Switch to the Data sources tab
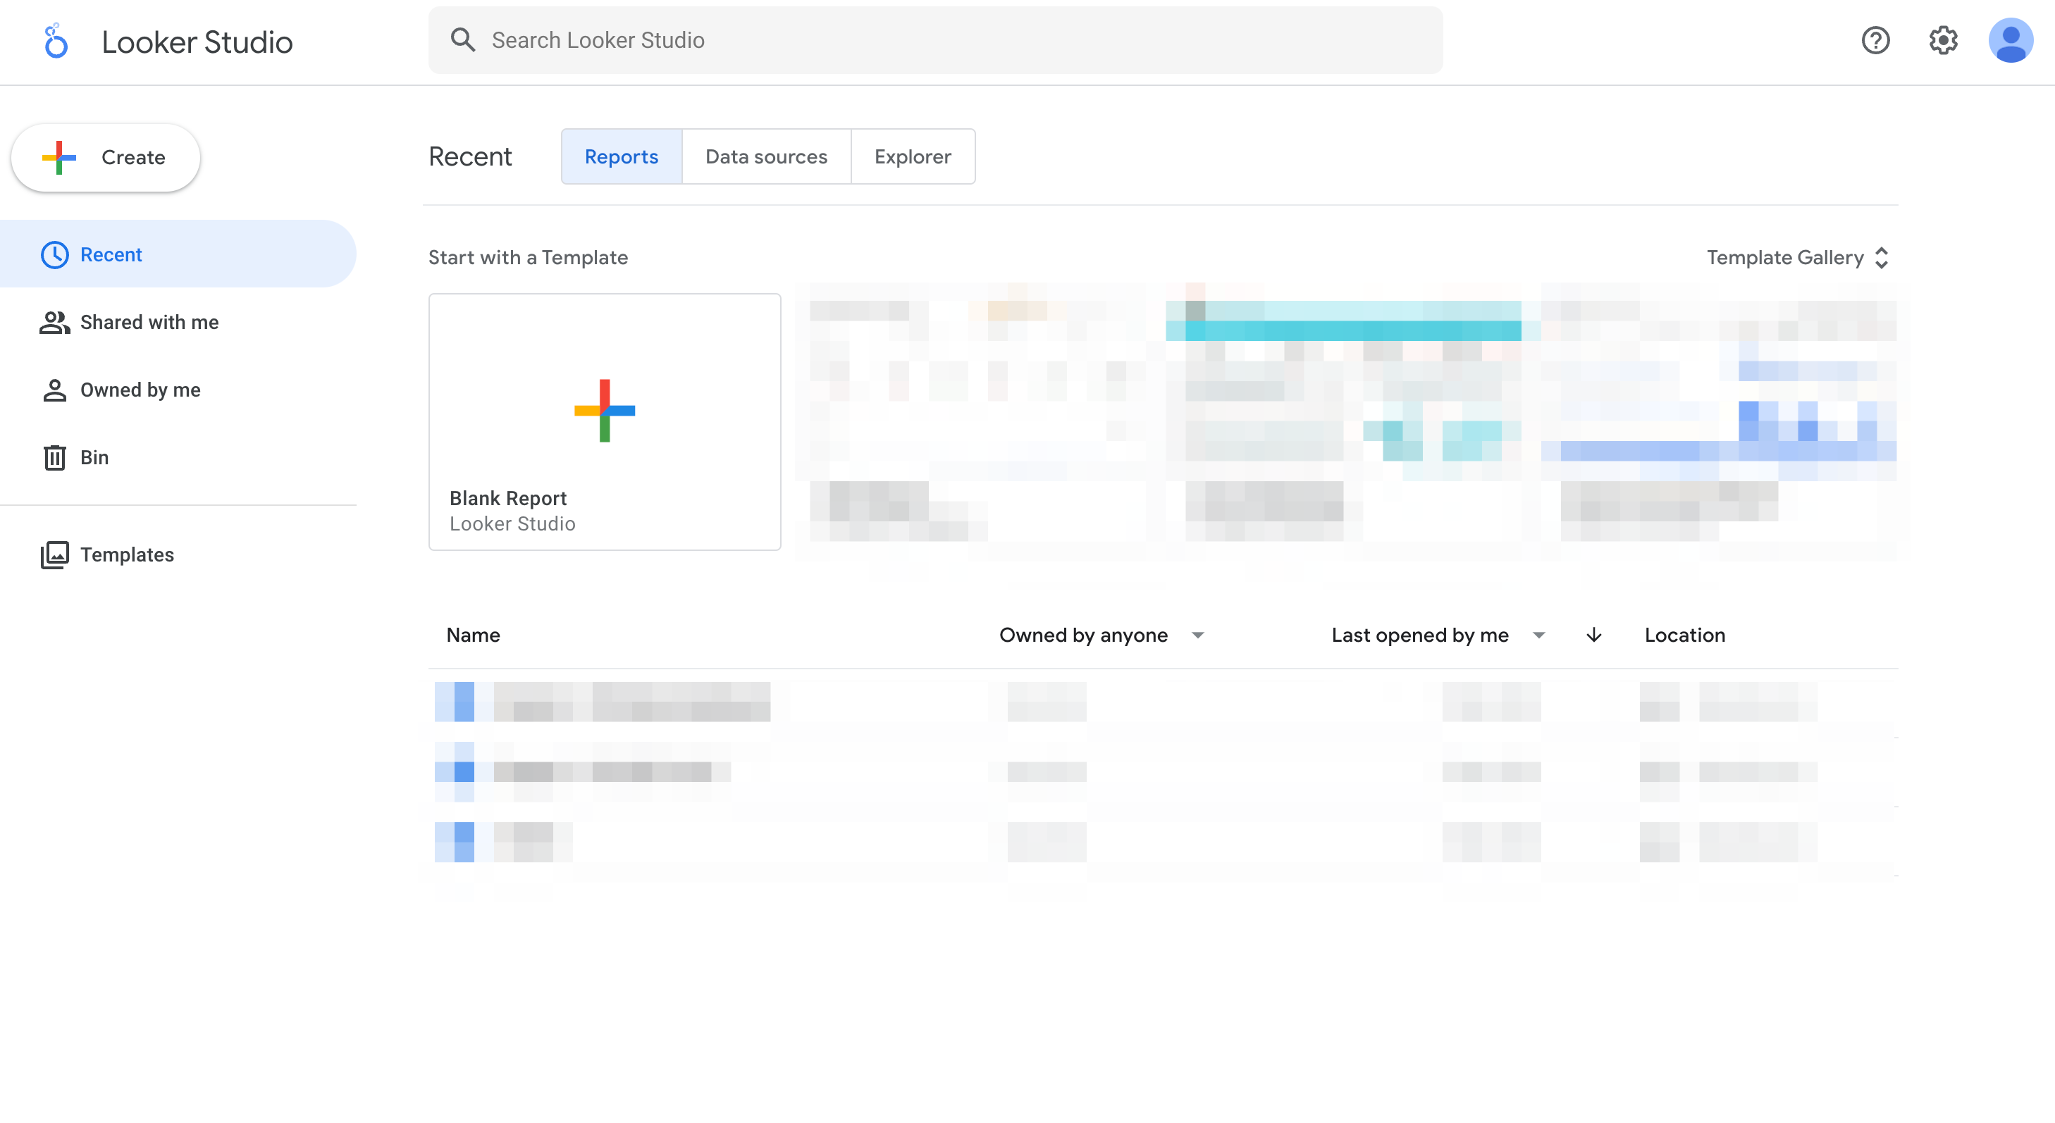The image size is (2055, 1123). tap(766, 156)
